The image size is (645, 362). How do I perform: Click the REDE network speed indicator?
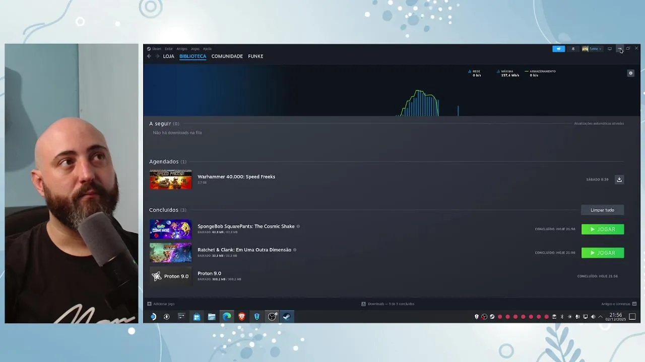click(475, 73)
